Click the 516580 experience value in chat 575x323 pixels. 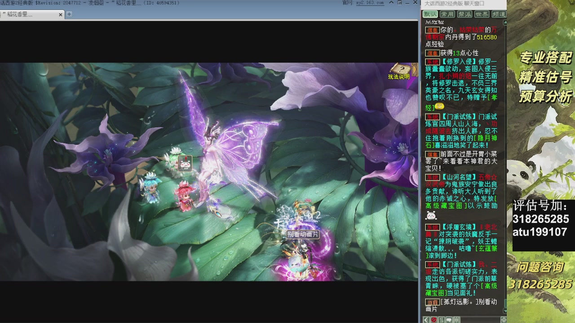487,37
